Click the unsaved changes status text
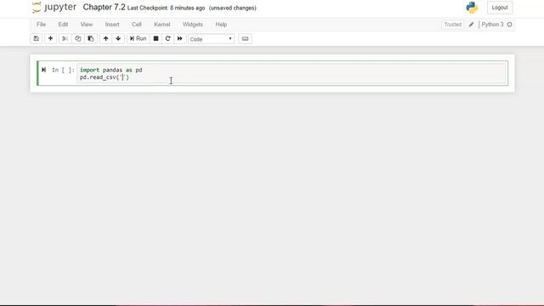Screen dimensions: 544x306 [232, 8]
